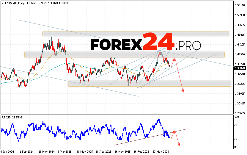Click the blue RSI indicator line
Screen dimensions: 247x155
tap(85, 131)
